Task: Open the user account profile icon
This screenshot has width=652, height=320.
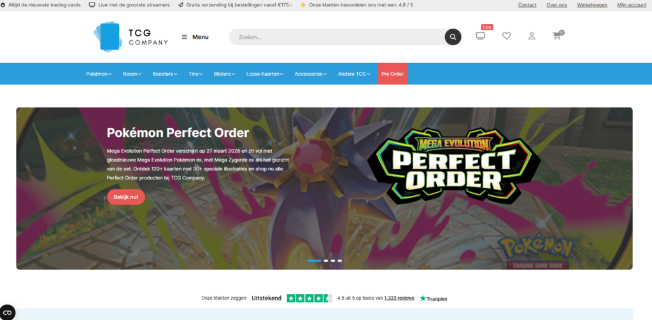Action: pyautogui.click(x=532, y=36)
